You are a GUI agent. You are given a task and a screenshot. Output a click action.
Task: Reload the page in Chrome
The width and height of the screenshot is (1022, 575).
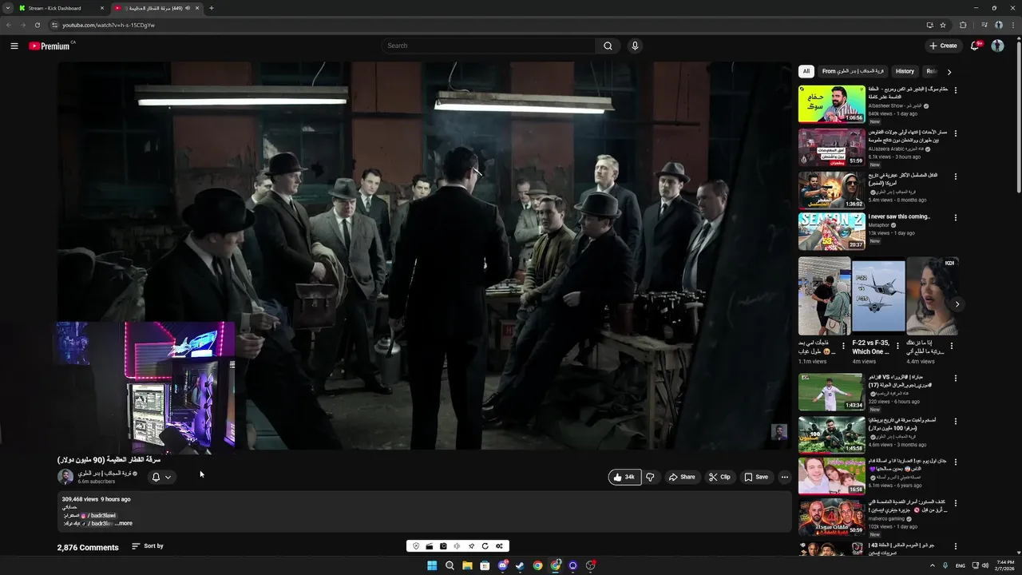click(37, 25)
